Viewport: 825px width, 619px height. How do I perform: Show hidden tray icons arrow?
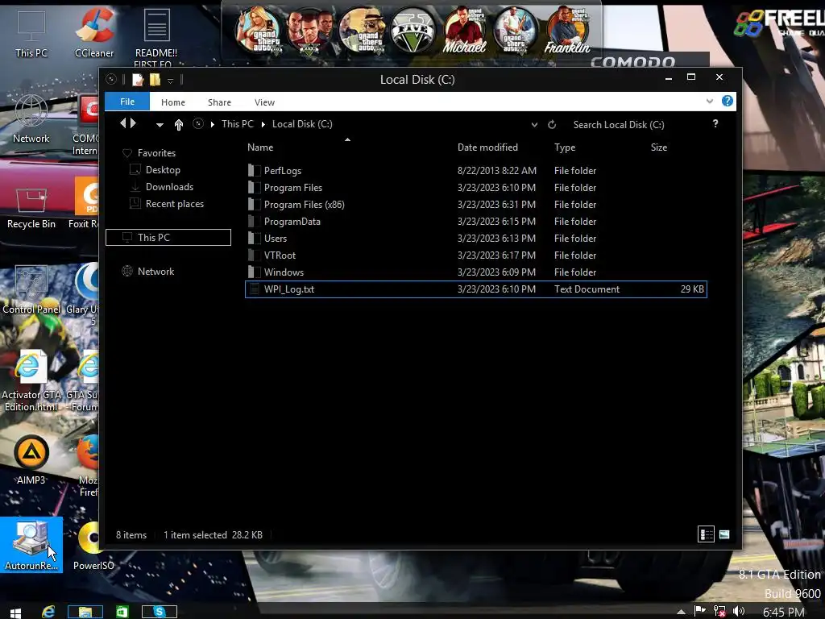(681, 612)
